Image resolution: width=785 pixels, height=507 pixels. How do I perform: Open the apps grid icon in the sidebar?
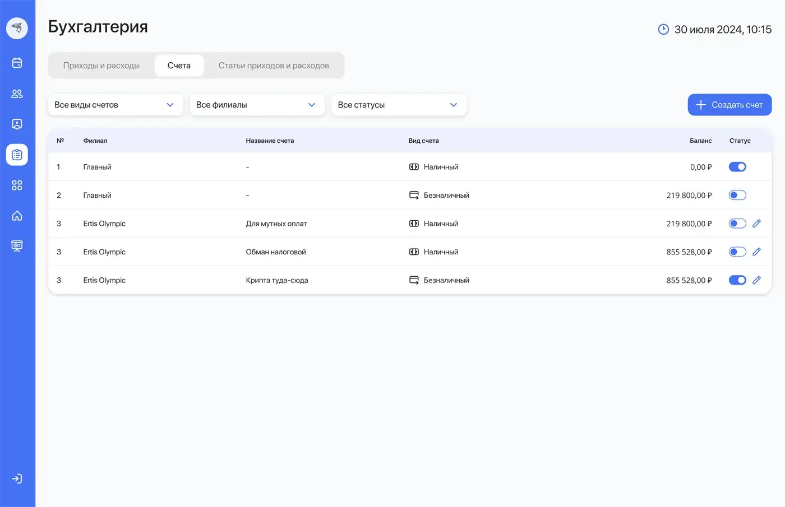(x=16, y=185)
